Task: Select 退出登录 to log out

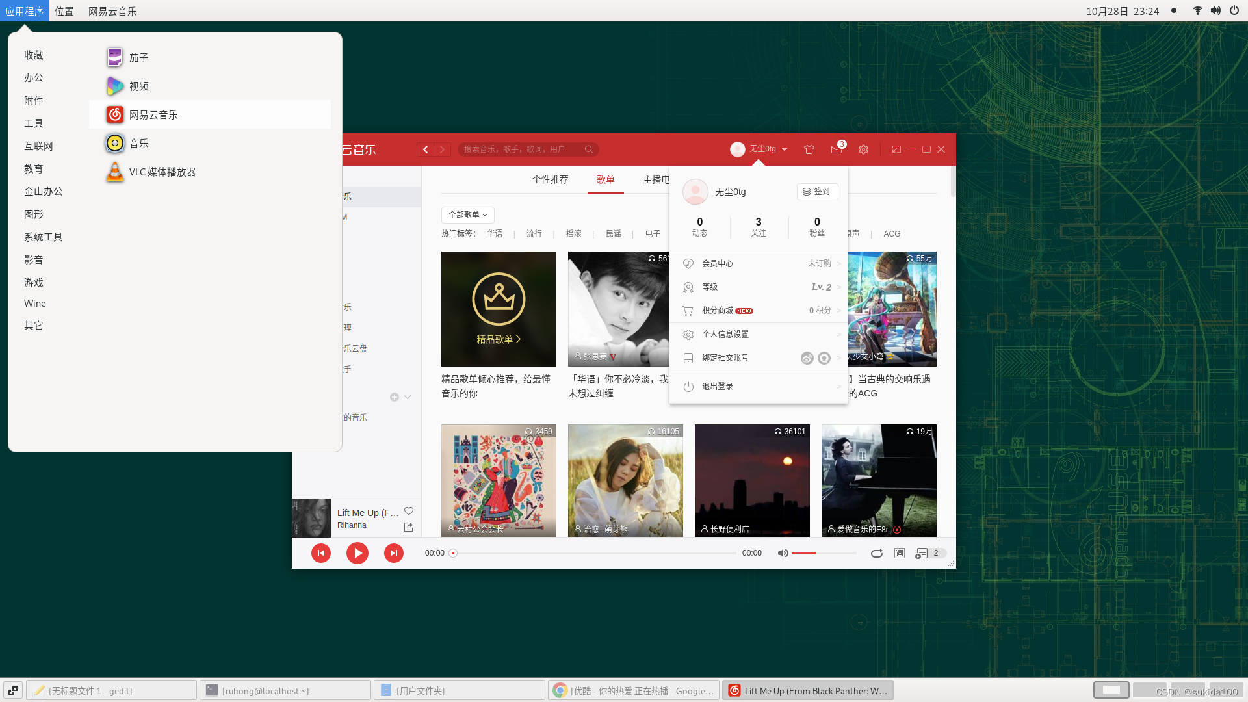Action: 759,386
